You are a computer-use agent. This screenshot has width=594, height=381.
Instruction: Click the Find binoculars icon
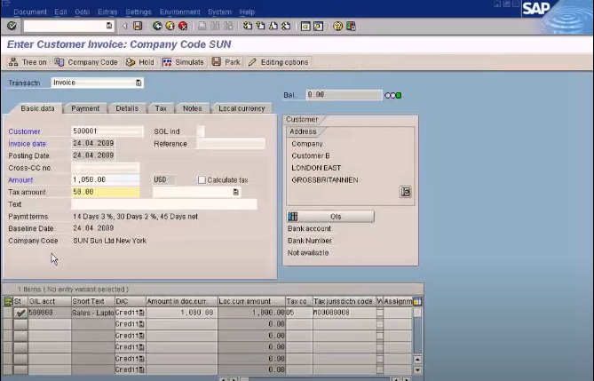(215, 26)
